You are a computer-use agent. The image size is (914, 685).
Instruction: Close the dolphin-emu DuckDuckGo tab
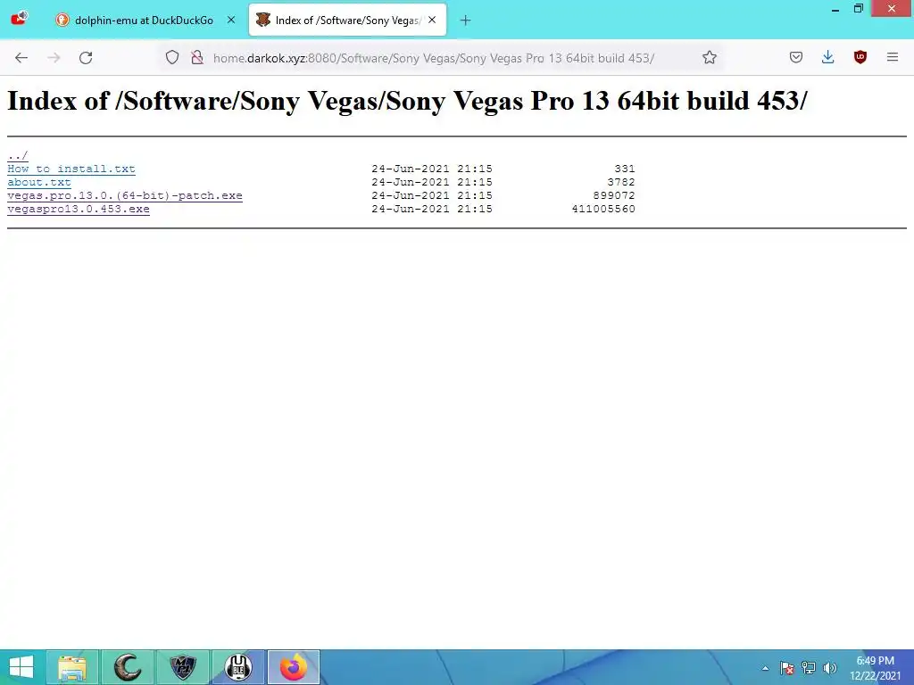231,20
